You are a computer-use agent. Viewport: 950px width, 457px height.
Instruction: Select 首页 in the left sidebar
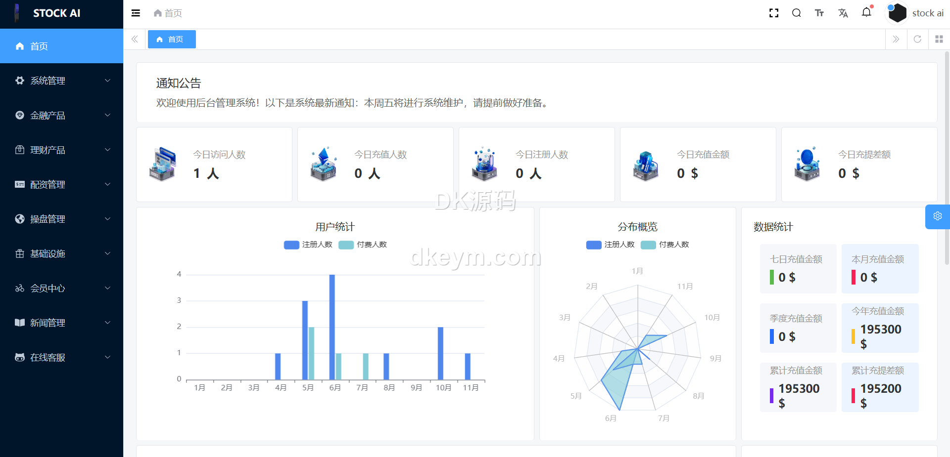61,46
